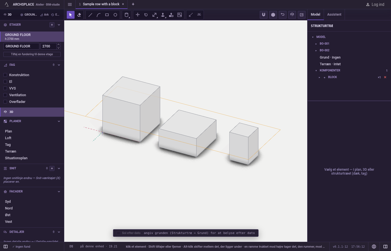Select the line drawing tool
391x251 pixels.
[x=90, y=15]
